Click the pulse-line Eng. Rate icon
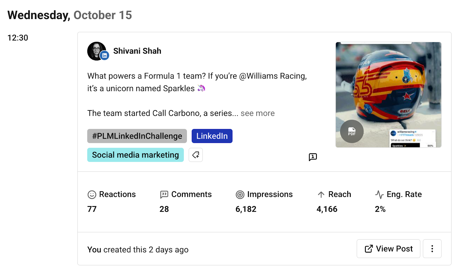Viewport: 458px width, 272px height. (379, 194)
